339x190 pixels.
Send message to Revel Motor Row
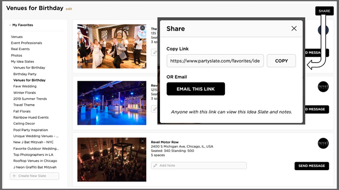click(x=311, y=166)
